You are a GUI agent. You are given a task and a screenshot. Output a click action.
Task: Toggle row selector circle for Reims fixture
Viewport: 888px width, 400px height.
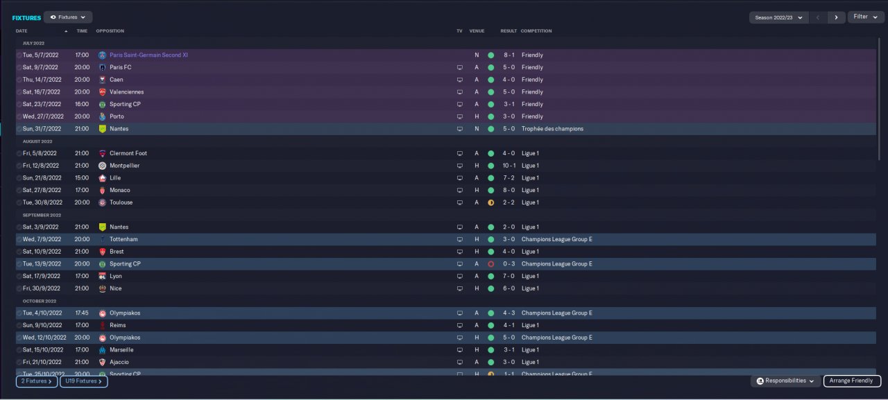(x=19, y=325)
